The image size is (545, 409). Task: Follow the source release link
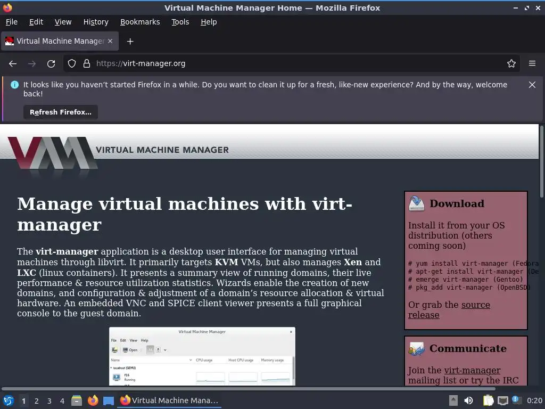click(x=449, y=310)
